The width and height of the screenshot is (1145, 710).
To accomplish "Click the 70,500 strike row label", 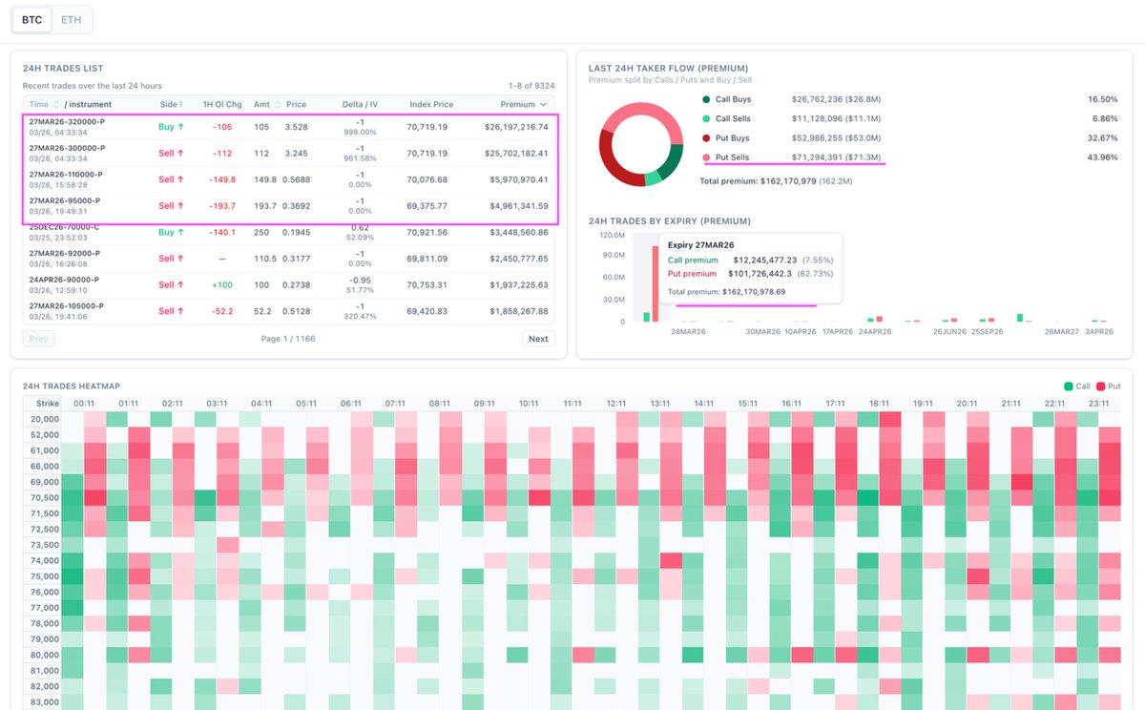I will [x=45, y=497].
